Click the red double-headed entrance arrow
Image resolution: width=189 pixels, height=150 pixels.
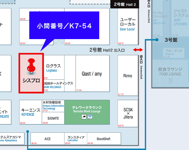[x=138, y=50]
